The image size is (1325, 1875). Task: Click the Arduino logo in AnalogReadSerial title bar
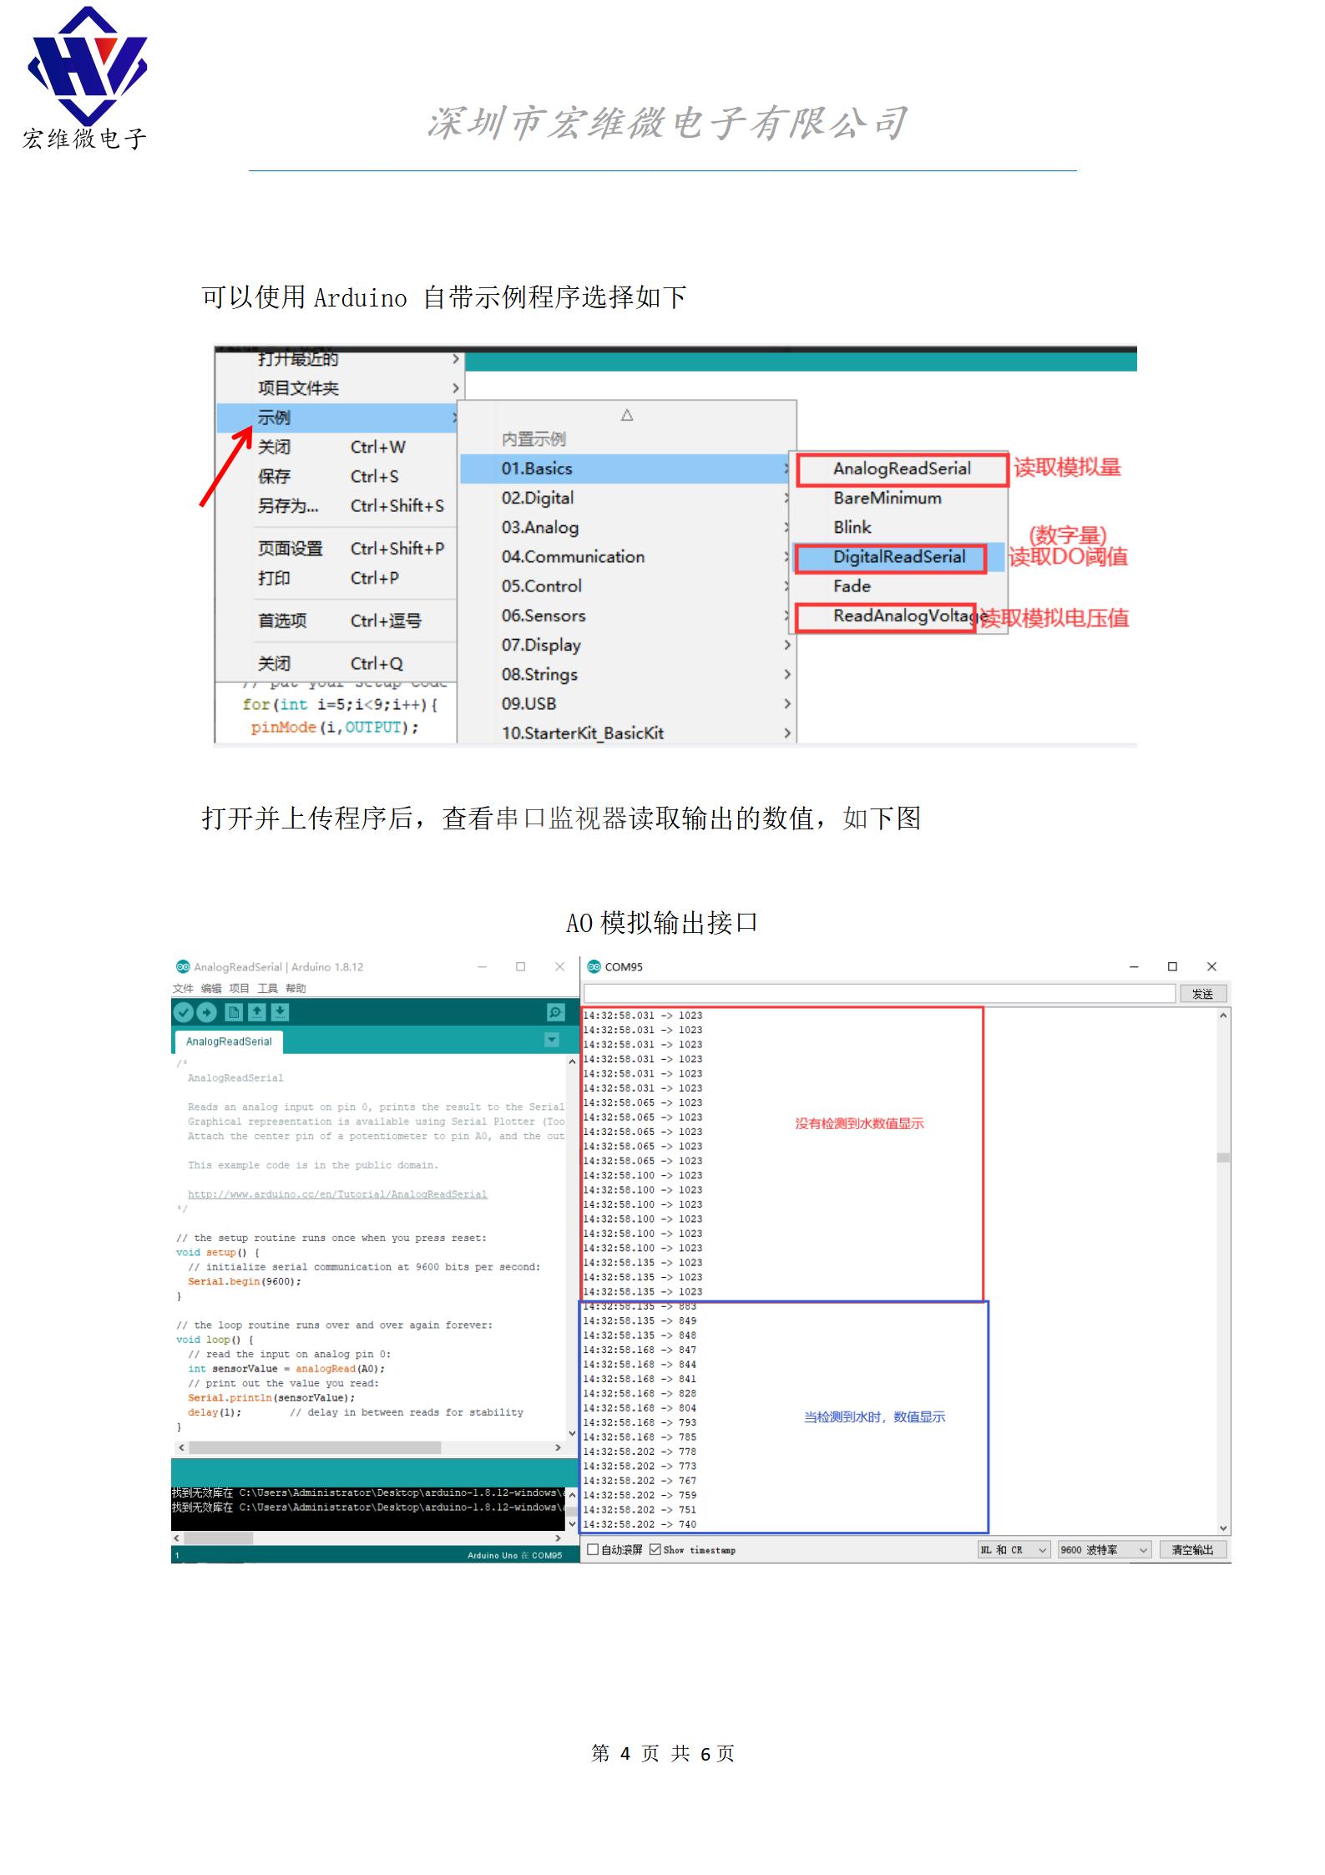click(183, 966)
